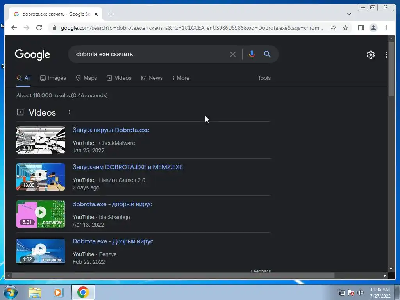Open Chrome three-dot menu
400x300 pixels.
pyautogui.click(x=386, y=28)
